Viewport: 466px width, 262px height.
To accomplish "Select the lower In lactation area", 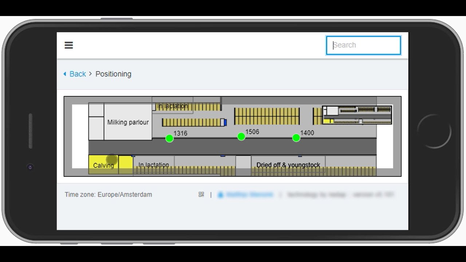I will pyautogui.click(x=154, y=165).
